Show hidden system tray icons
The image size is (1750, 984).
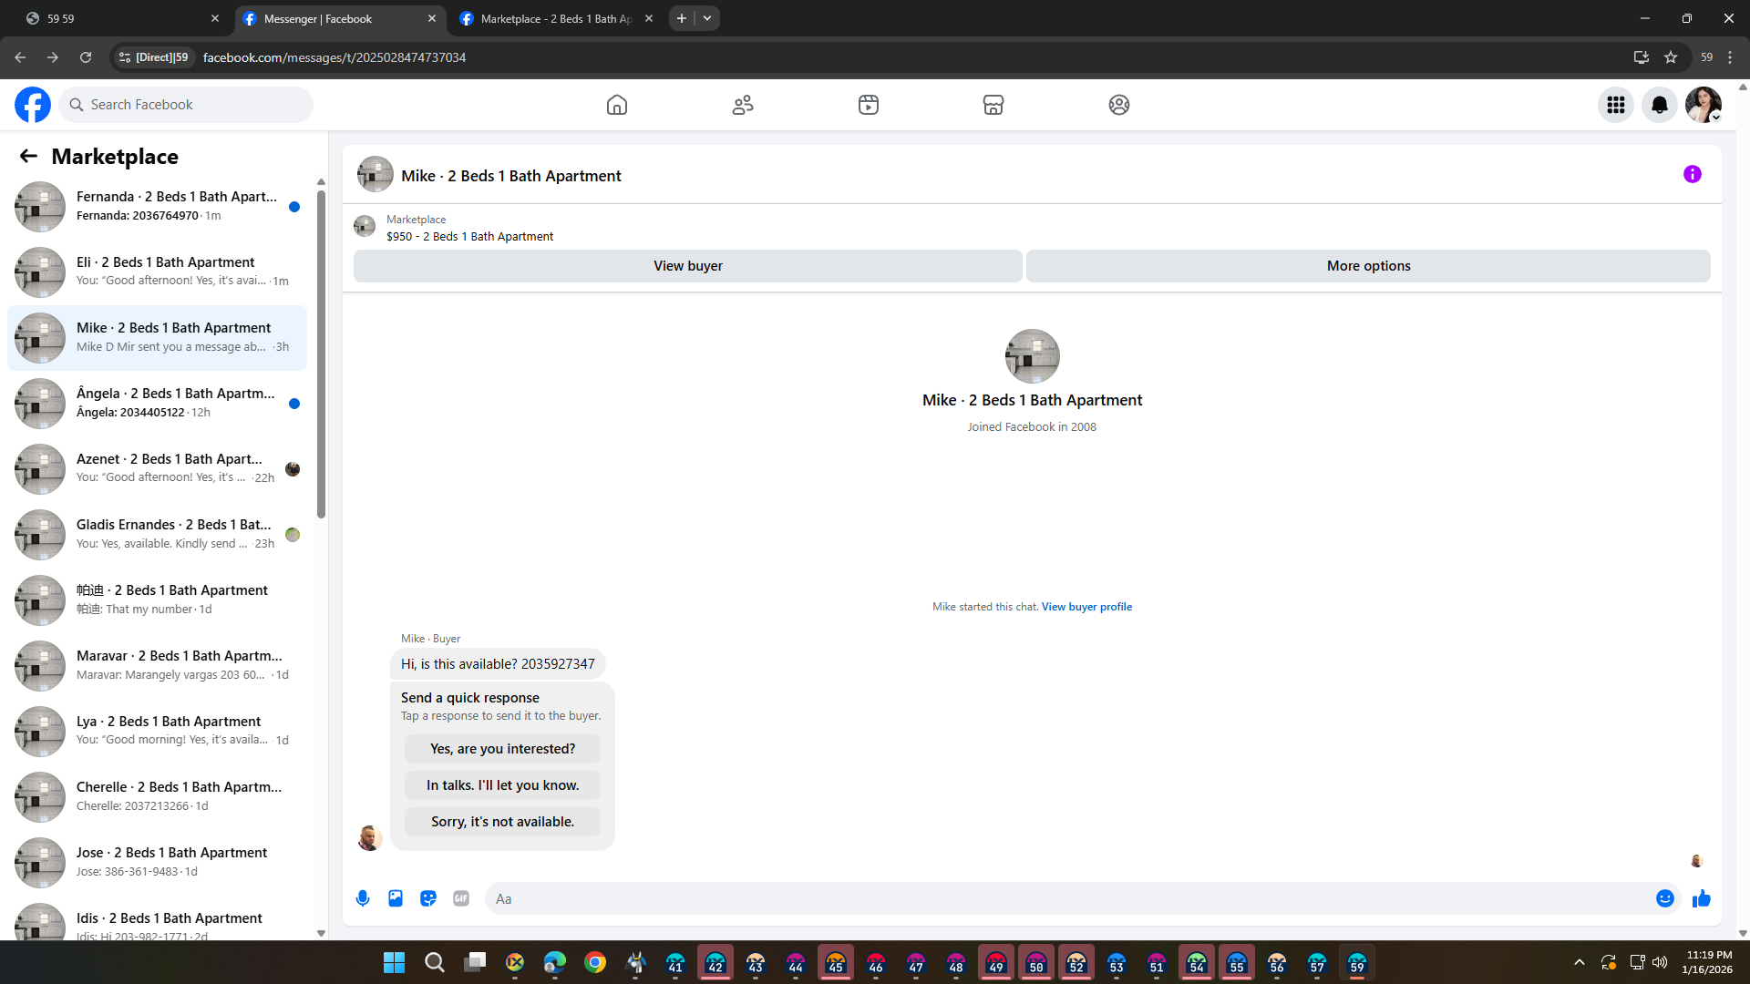1579,962
